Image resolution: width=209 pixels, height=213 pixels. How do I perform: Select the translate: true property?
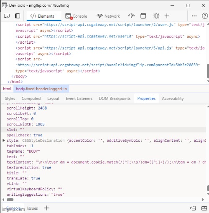coord(23,178)
